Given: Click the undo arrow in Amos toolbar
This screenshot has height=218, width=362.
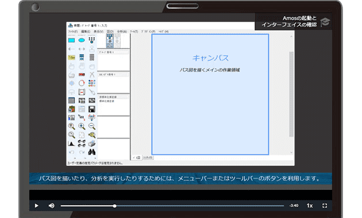Looking at the screenshot, I should (72, 152).
